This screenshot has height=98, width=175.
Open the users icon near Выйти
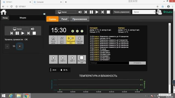pos(159,12)
